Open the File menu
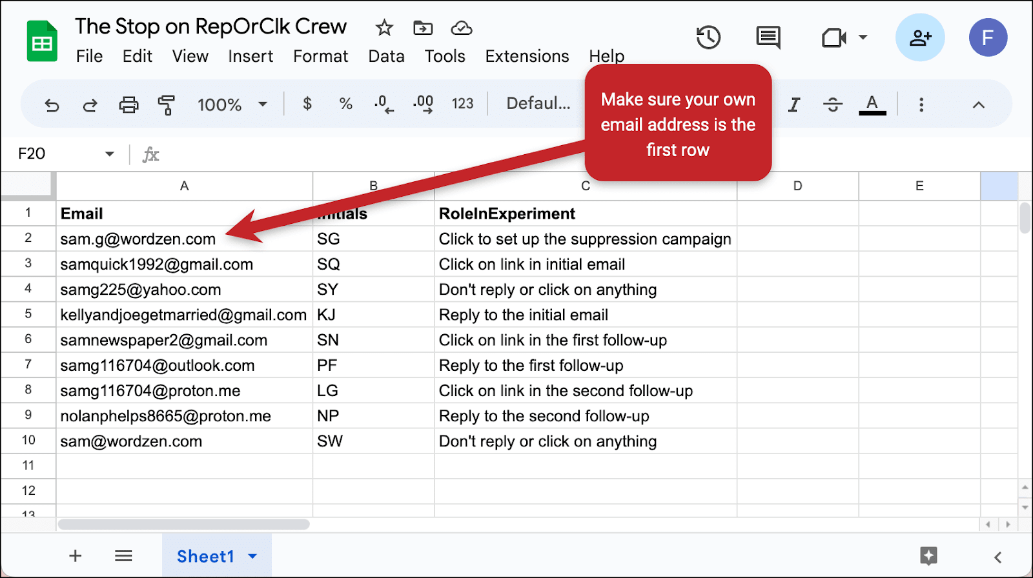 (x=89, y=56)
